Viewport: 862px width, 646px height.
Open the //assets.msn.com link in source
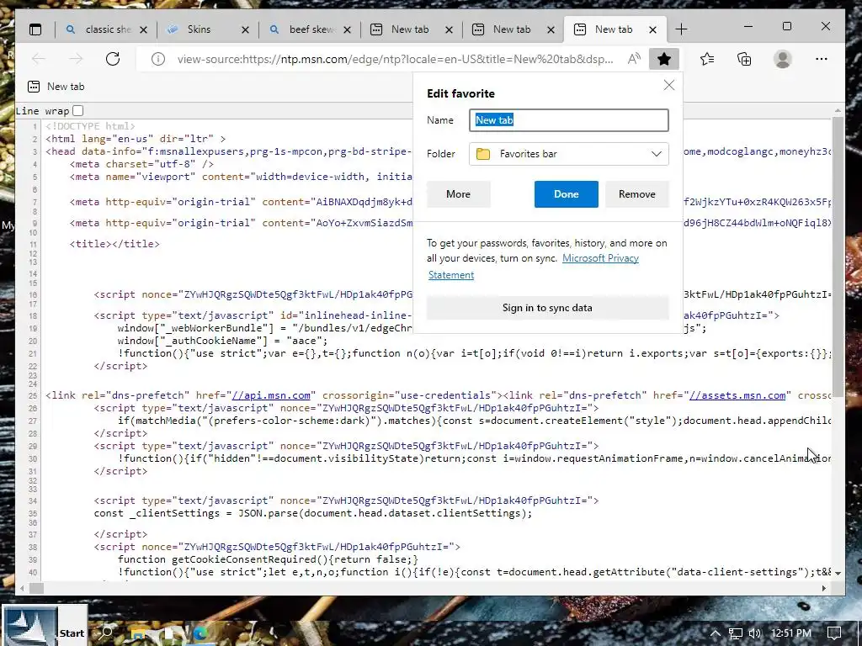[737, 395]
